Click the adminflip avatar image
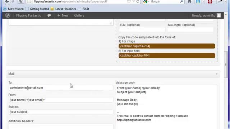230x129 pixels. point(219,15)
